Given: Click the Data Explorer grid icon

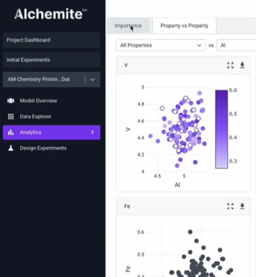Looking at the screenshot, I should click(11, 117).
